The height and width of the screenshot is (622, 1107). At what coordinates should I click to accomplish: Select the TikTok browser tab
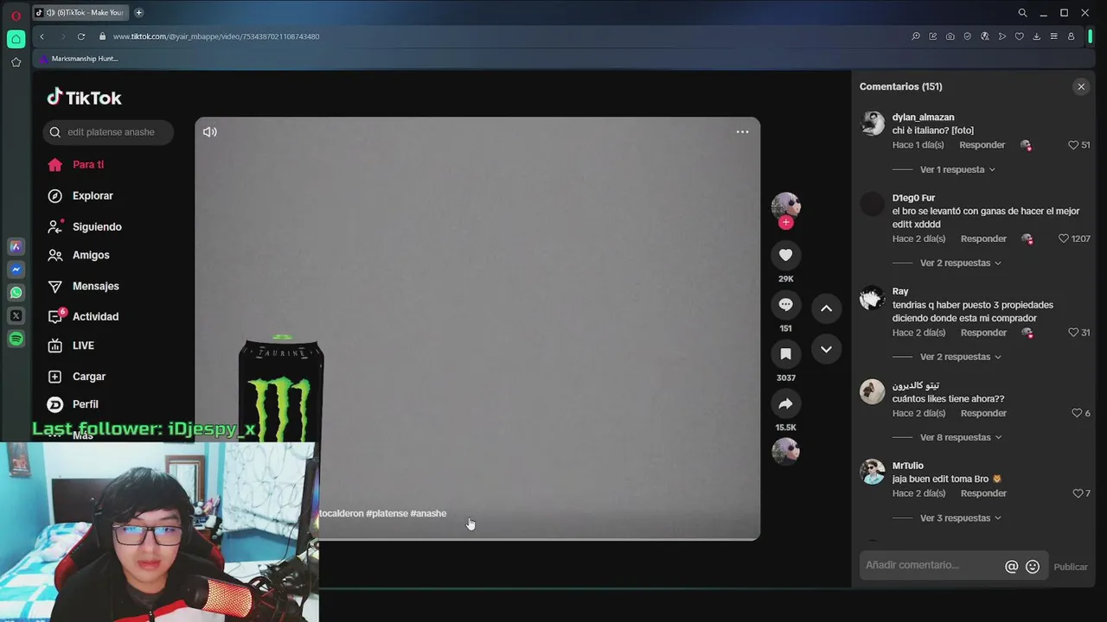(x=80, y=13)
